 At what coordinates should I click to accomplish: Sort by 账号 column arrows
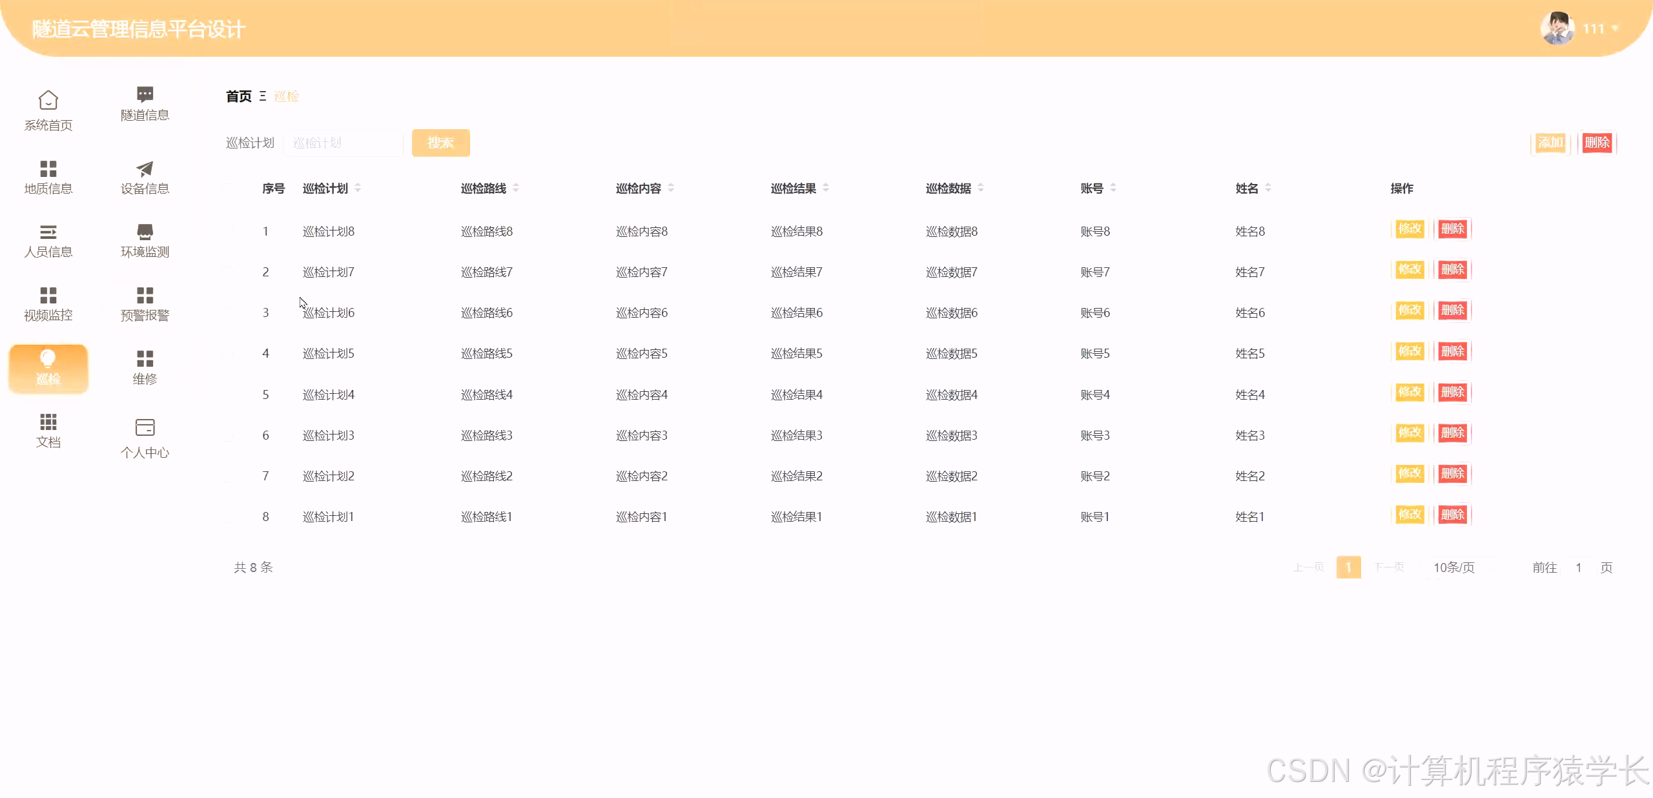click(x=1113, y=188)
